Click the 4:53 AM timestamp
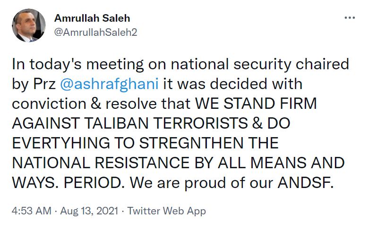This screenshot has width=368, height=229. click(x=31, y=210)
